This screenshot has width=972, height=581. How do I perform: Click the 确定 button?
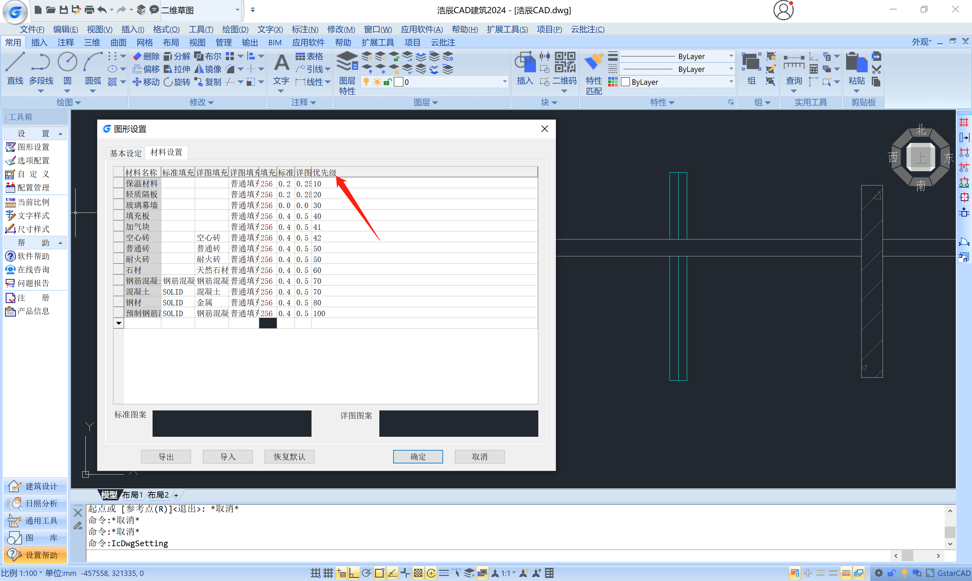417,456
